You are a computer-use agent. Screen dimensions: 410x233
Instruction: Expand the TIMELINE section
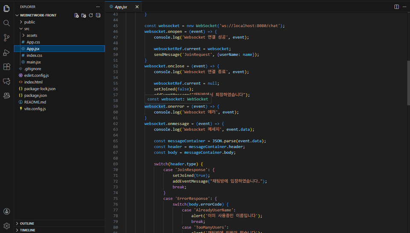tap(27, 230)
